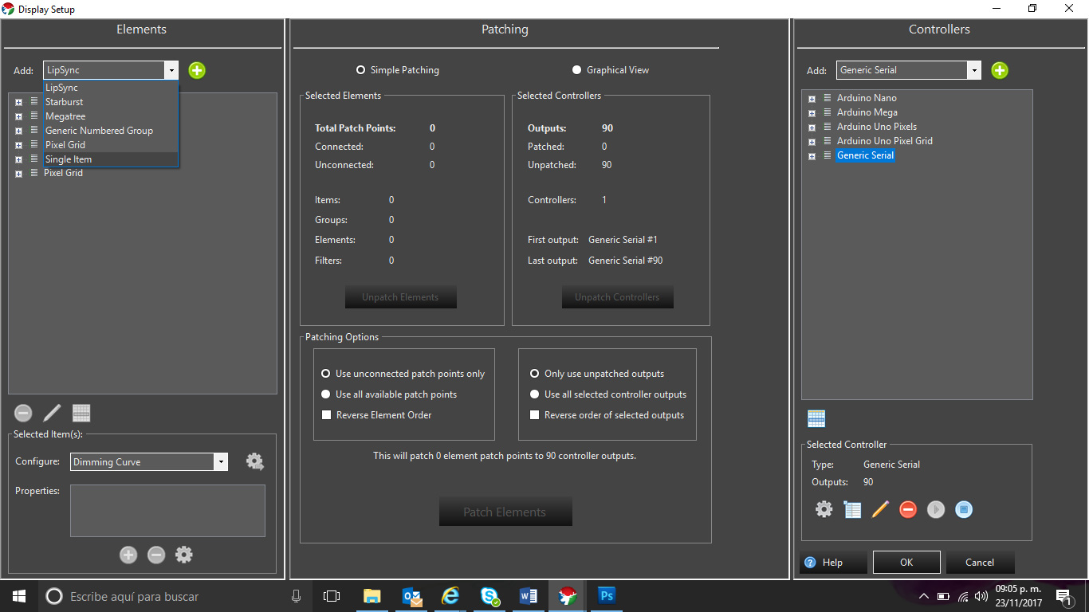The image size is (1089, 612).
Task: Choose LipSync from the open Add list
Action: click(x=111, y=88)
